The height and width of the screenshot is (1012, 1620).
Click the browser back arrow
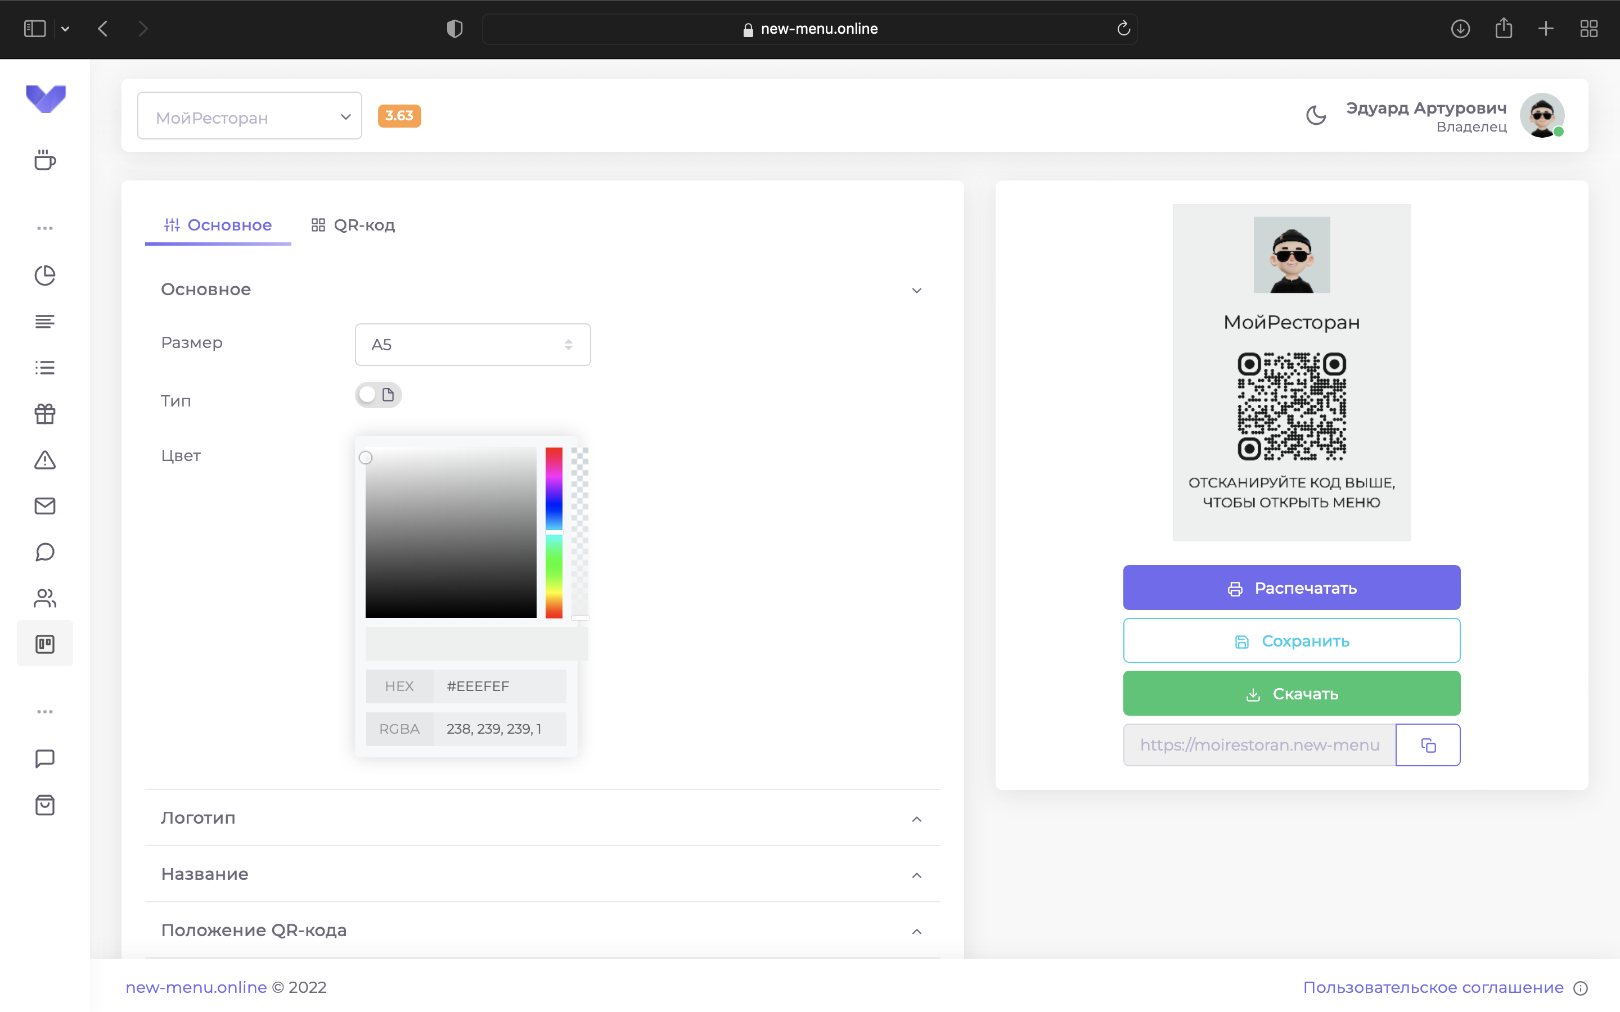102,29
